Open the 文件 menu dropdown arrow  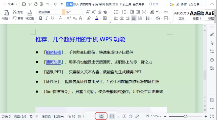(16, 4)
